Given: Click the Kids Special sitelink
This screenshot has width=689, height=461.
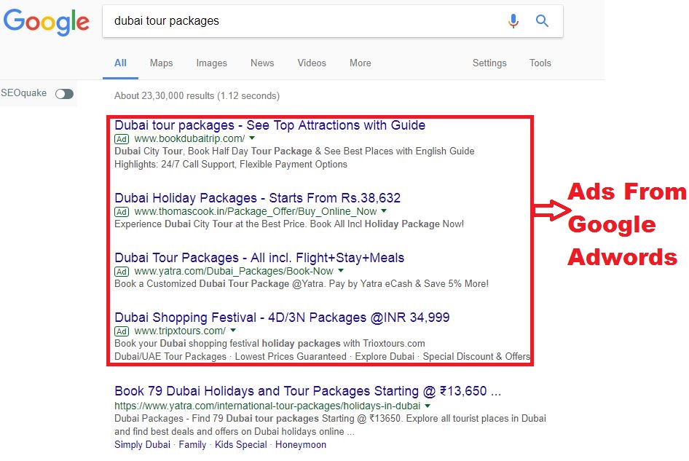Looking at the screenshot, I should coord(241,445).
